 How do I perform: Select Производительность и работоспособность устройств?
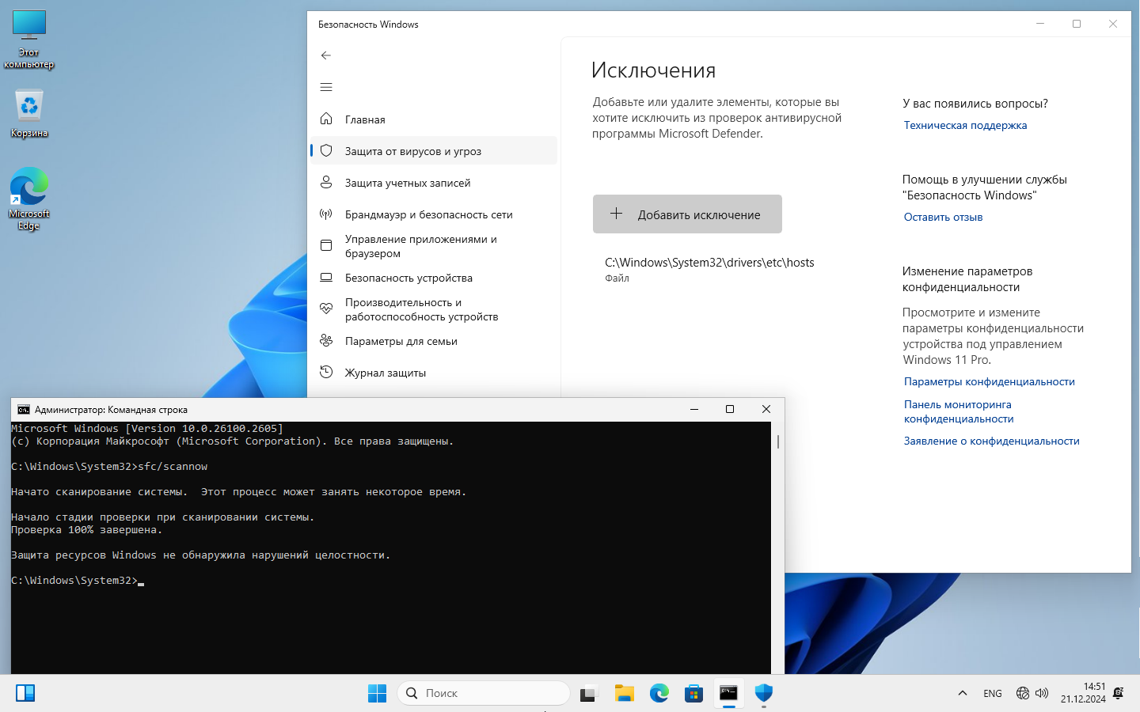tap(434, 309)
